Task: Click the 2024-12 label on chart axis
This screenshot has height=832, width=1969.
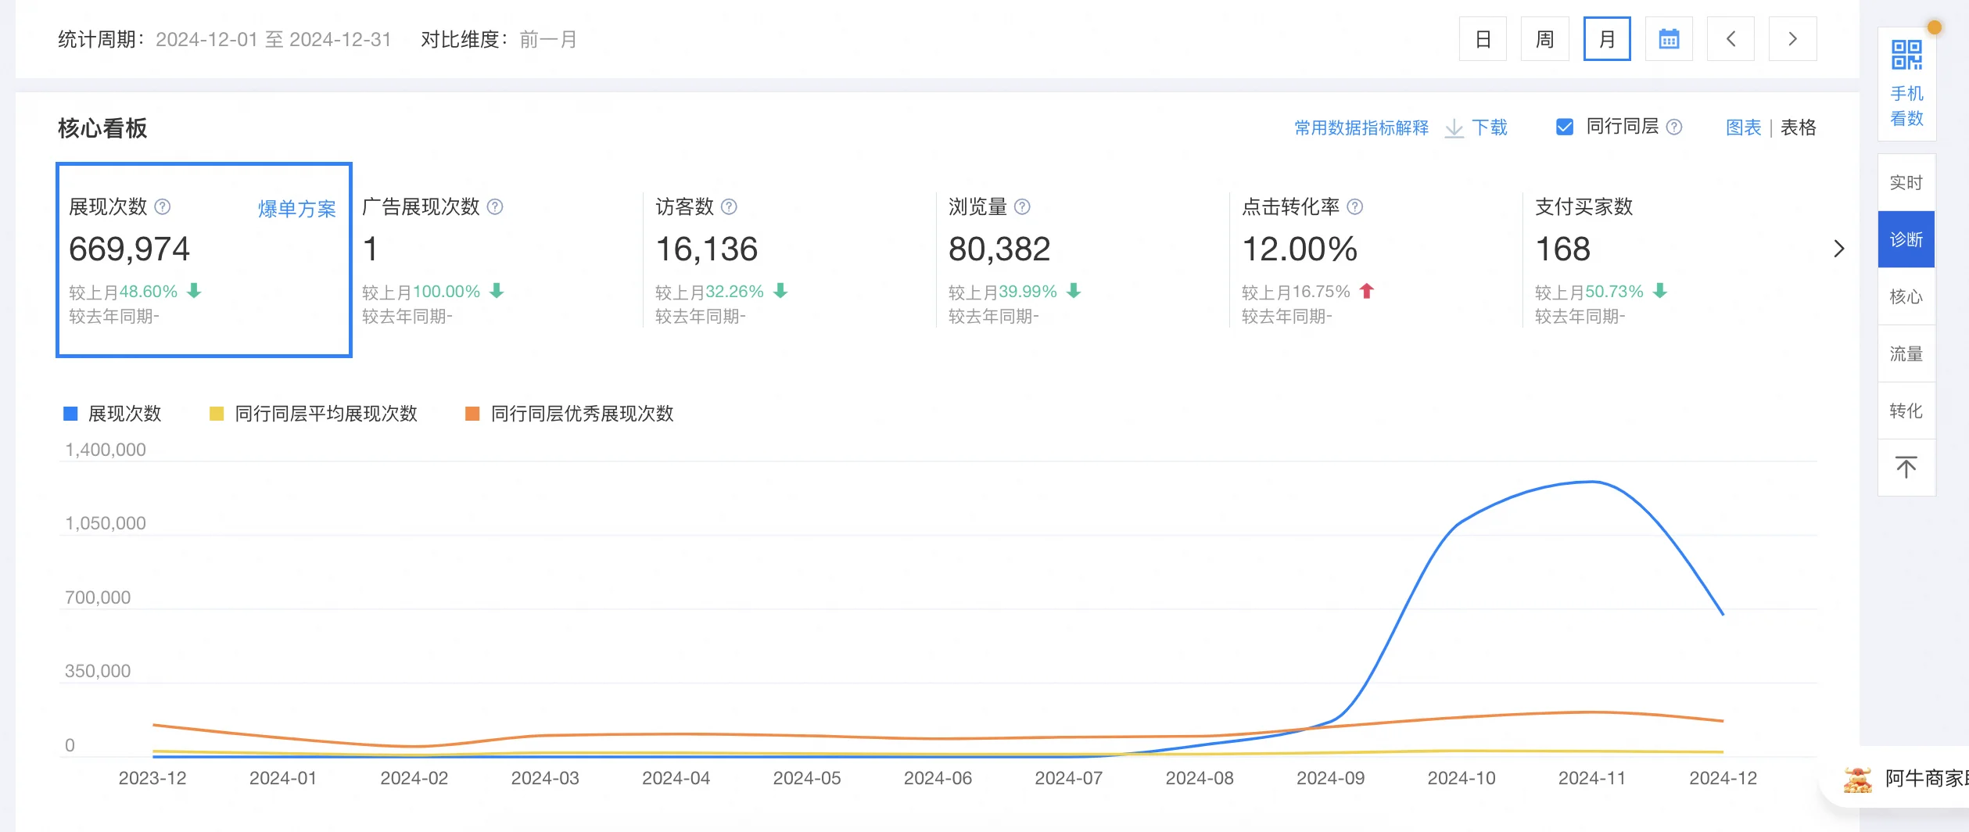Action: pyautogui.click(x=1723, y=779)
